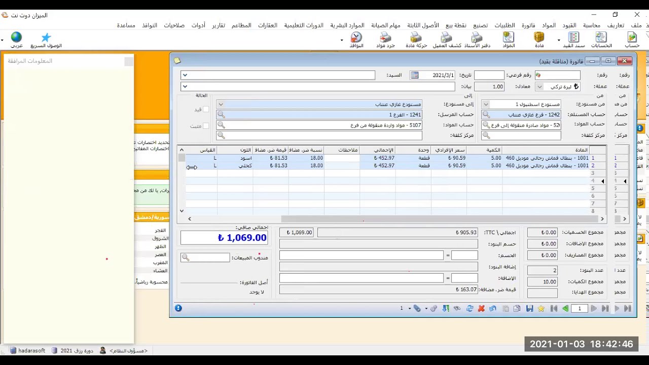649x365 pixels.
Task: Open جرد مواد inventory report icon
Action: pyautogui.click(x=386, y=40)
